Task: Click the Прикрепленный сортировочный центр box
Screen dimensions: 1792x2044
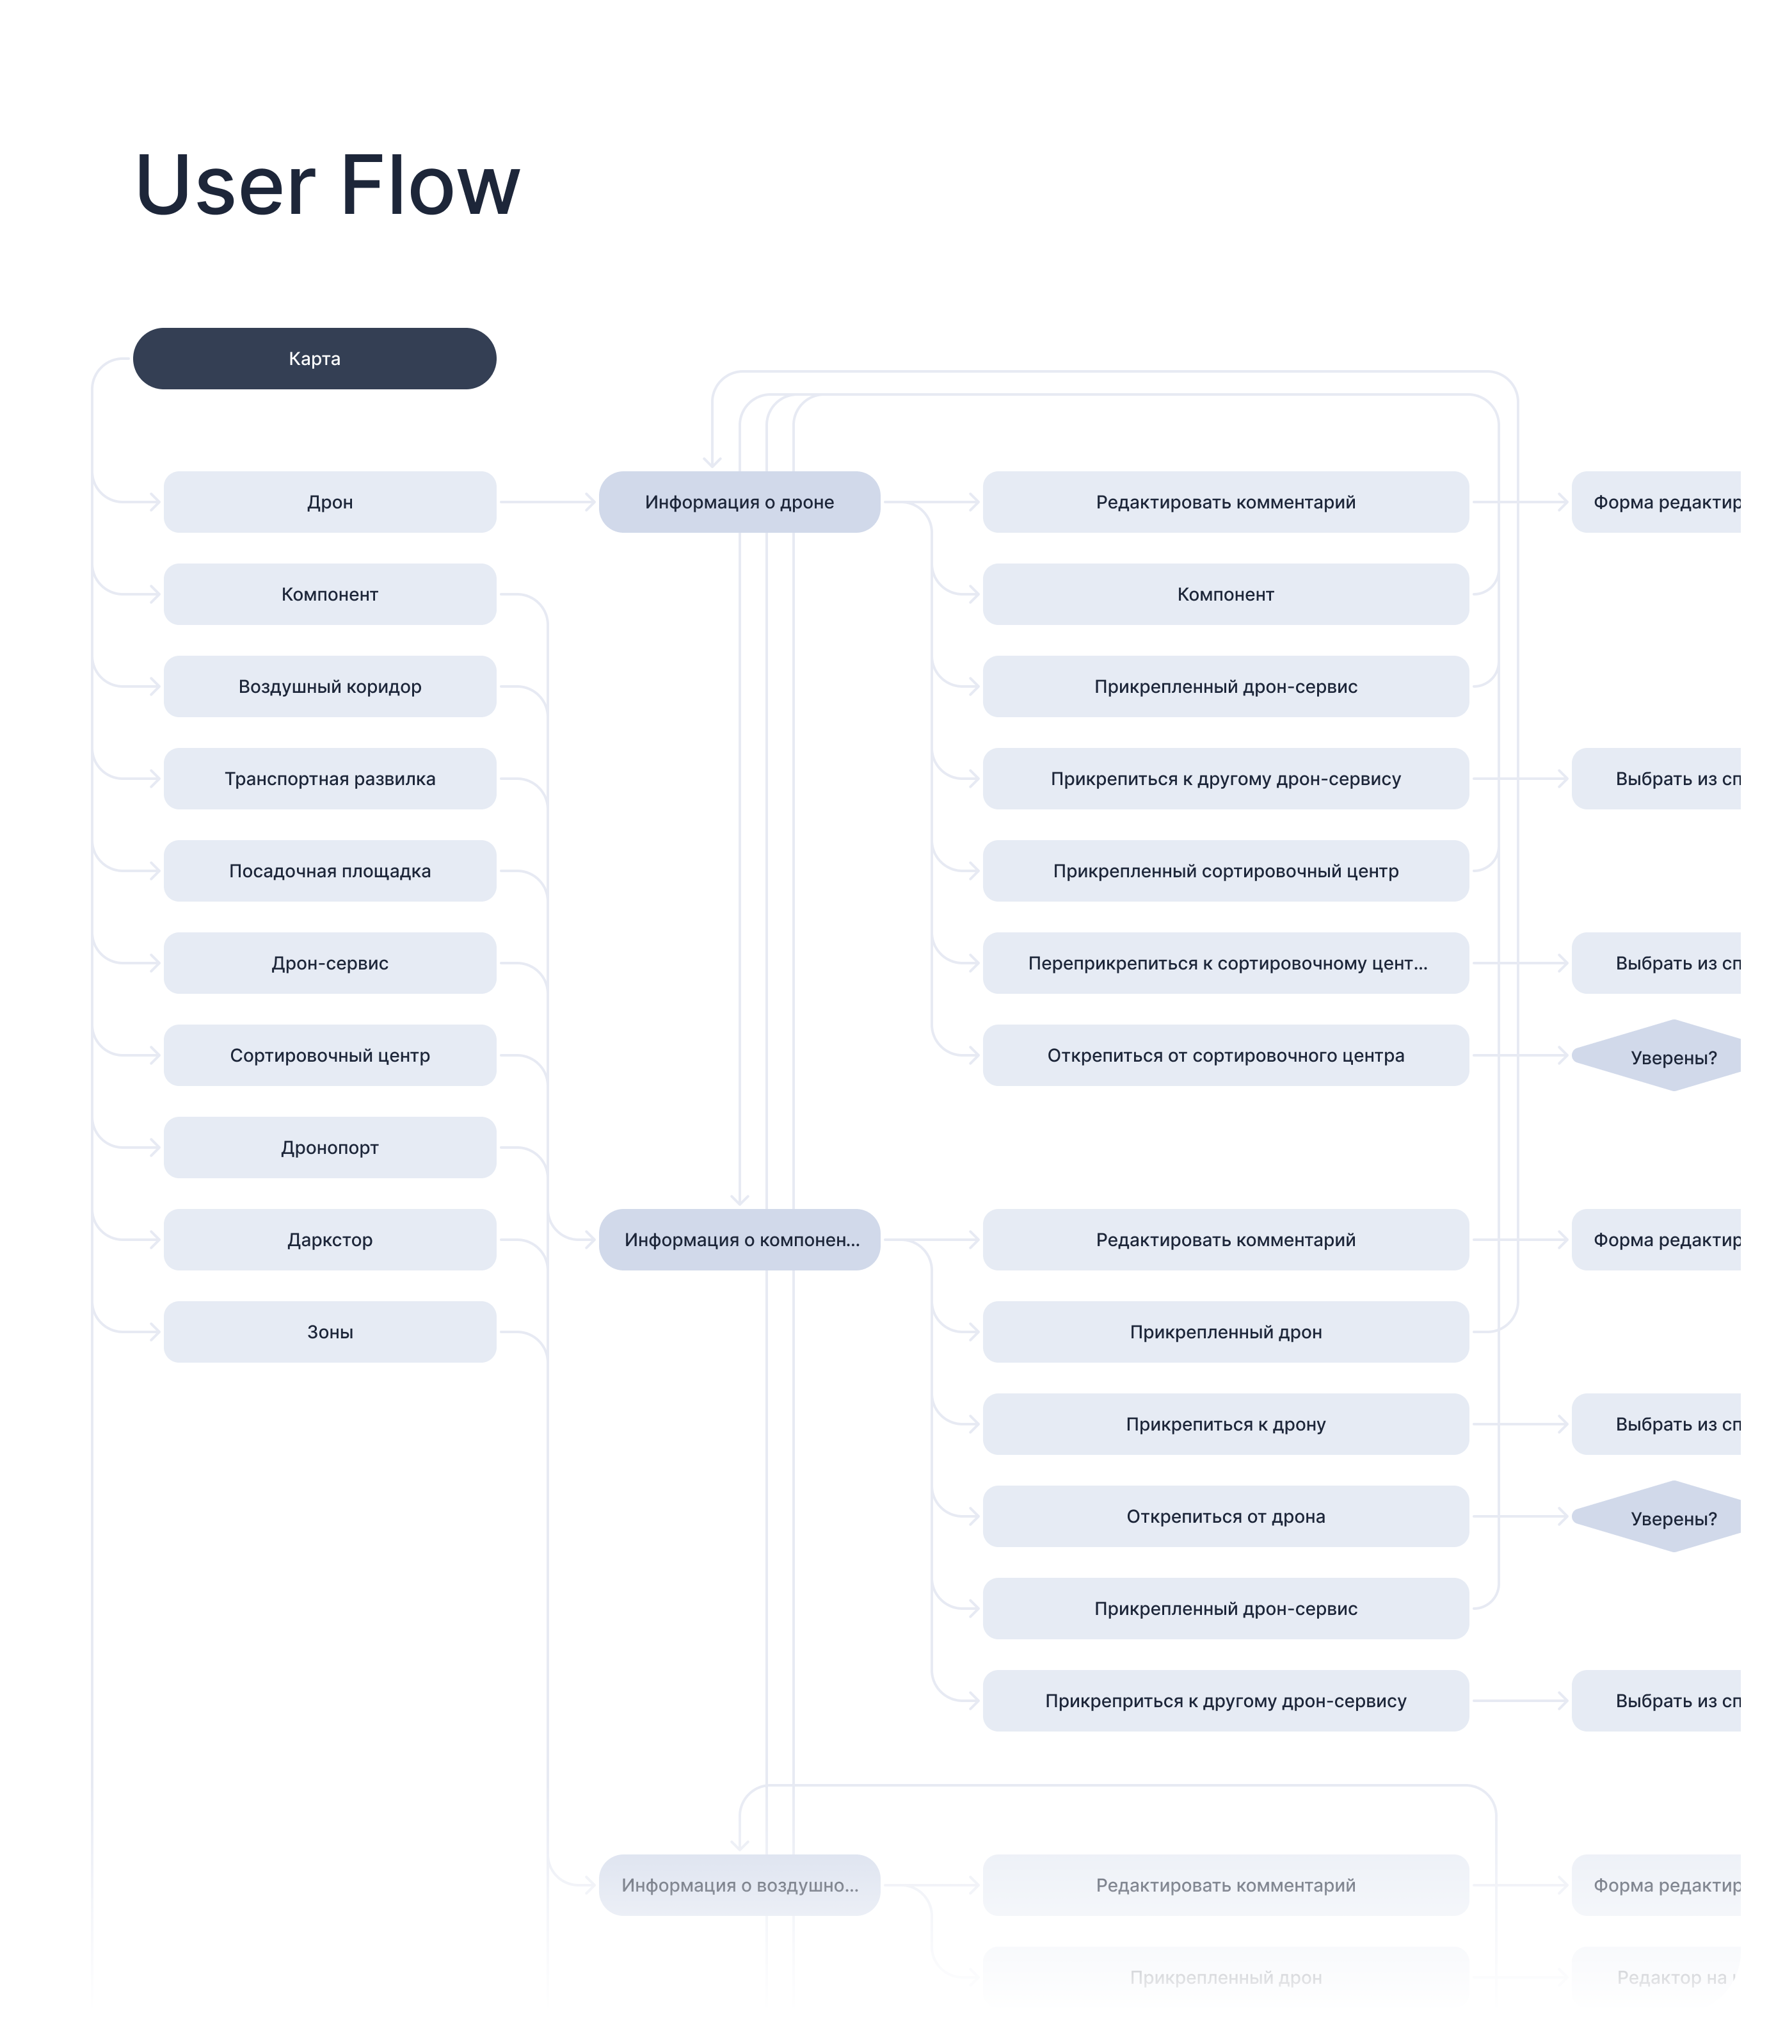Action: click(1226, 870)
